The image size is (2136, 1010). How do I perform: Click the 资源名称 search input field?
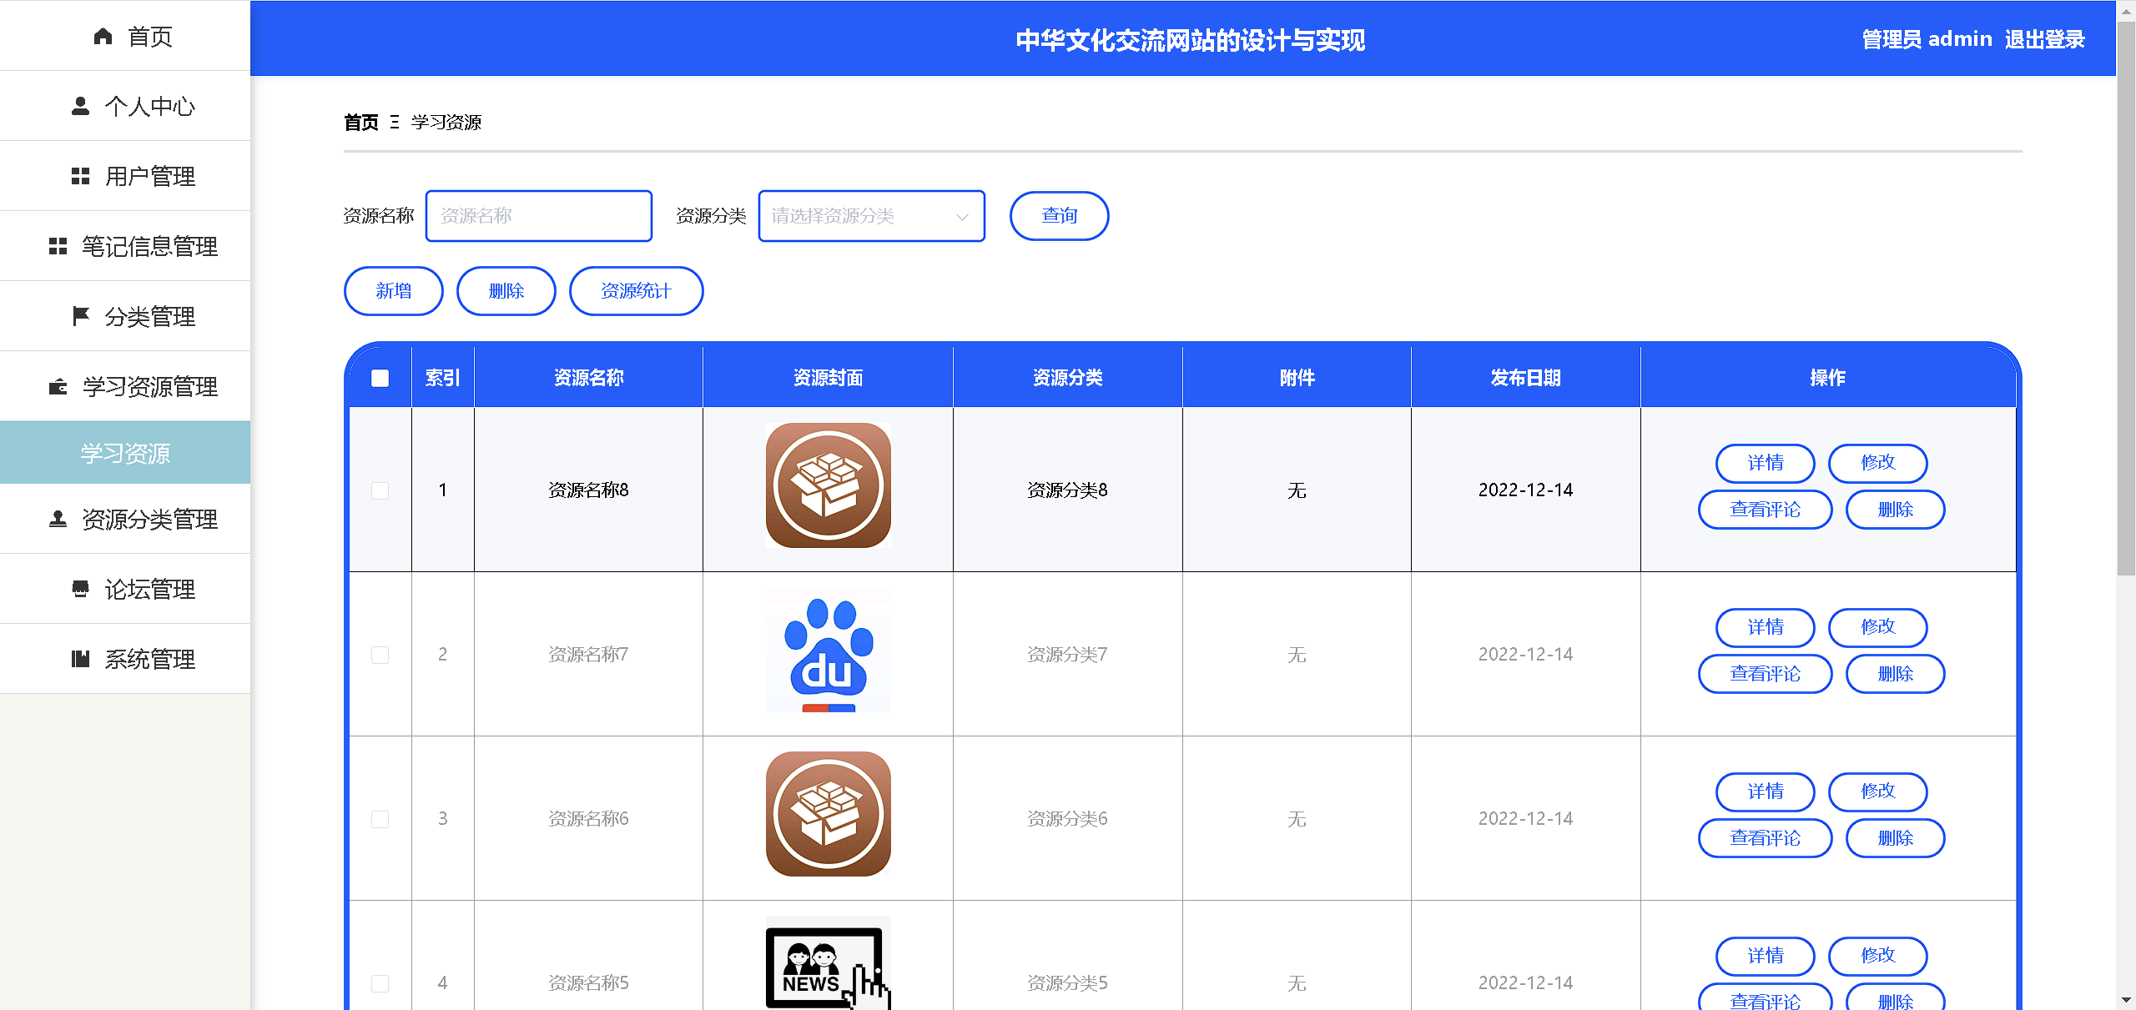coord(538,216)
